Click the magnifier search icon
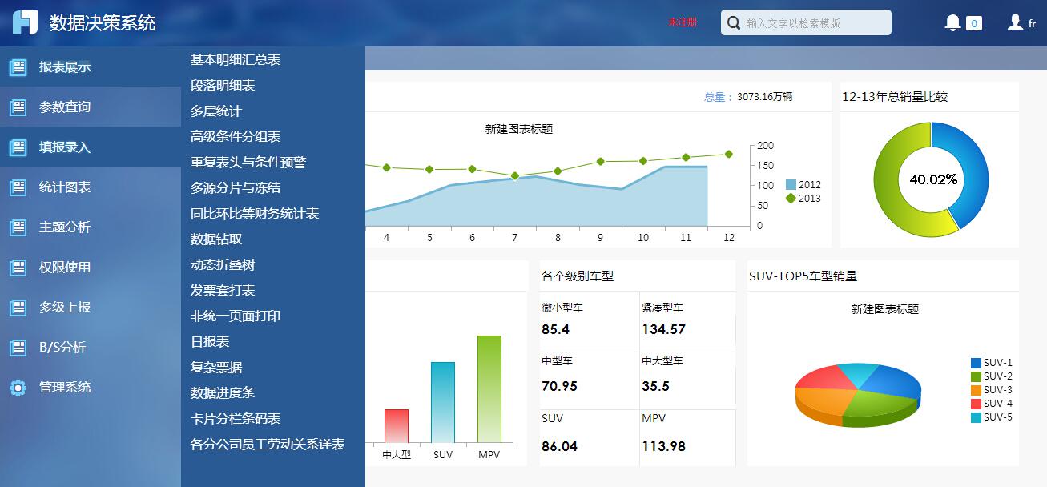Image resolution: width=1047 pixels, height=487 pixels. [x=733, y=23]
